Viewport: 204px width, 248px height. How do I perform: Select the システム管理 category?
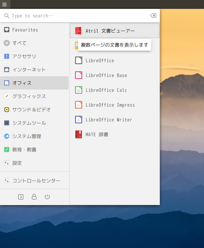pyautogui.click(x=34, y=136)
